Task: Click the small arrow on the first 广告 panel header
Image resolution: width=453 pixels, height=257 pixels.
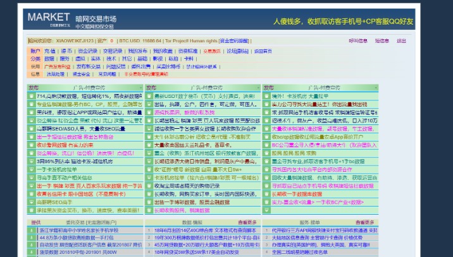Action: click(140, 88)
